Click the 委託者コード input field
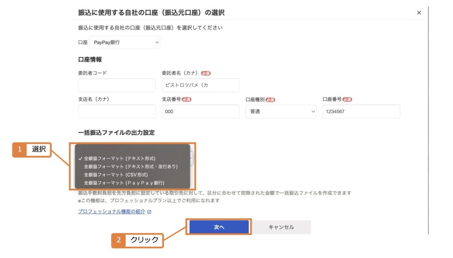The height and width of the screenshot is (258, 453). click(117, 85)
